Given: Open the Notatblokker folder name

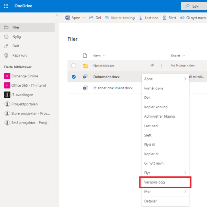Looking at the screenshot, I should point(104,66).
